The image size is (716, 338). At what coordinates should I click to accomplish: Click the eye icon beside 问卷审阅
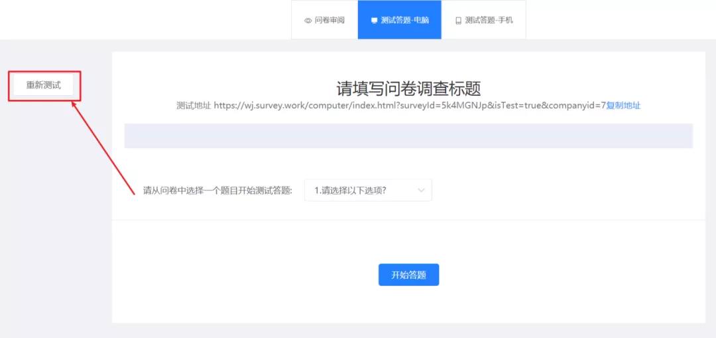[308, 21]
